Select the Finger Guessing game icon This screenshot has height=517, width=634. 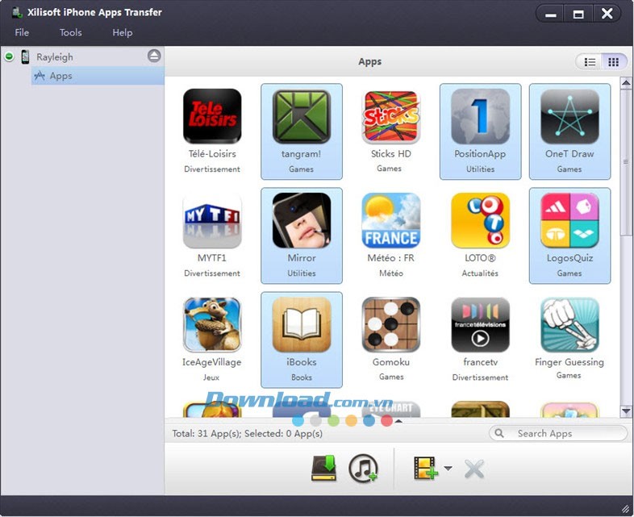pos(569,324)
